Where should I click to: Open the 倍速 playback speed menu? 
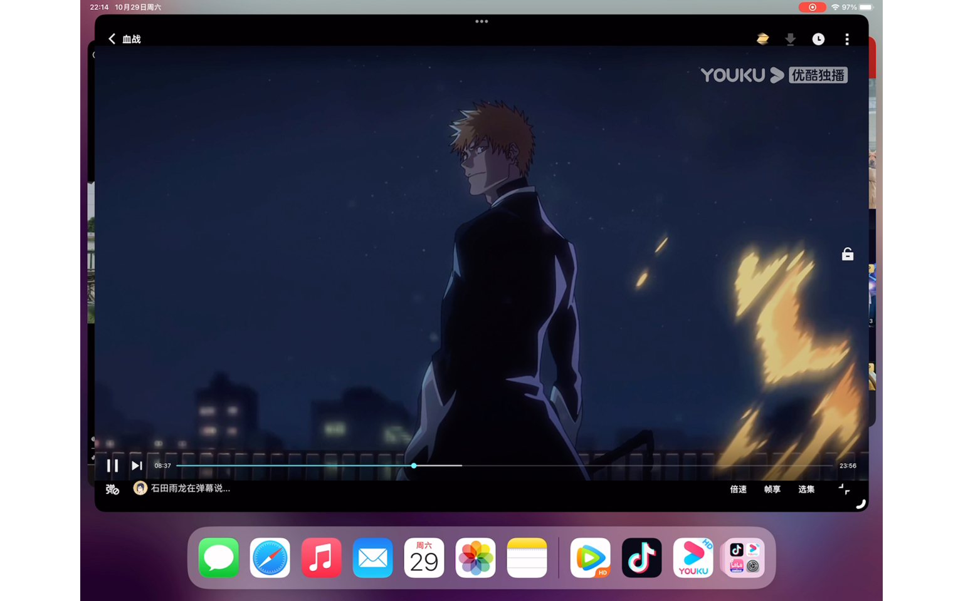click(738, 489)
